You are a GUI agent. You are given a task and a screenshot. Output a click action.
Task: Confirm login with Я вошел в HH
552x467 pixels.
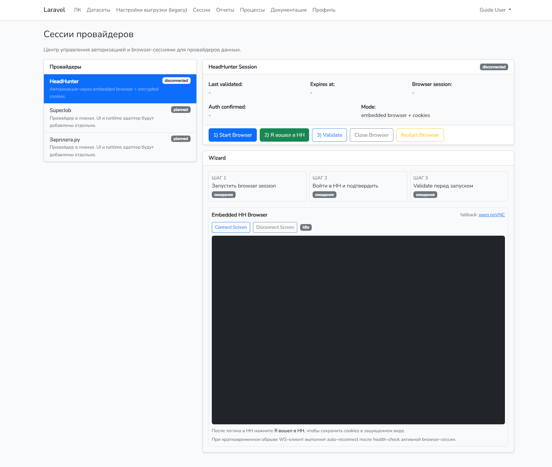pyautogui.click(x=284, y=135)
